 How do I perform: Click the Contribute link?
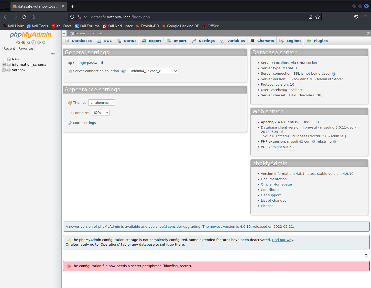[x=270, y=190]
